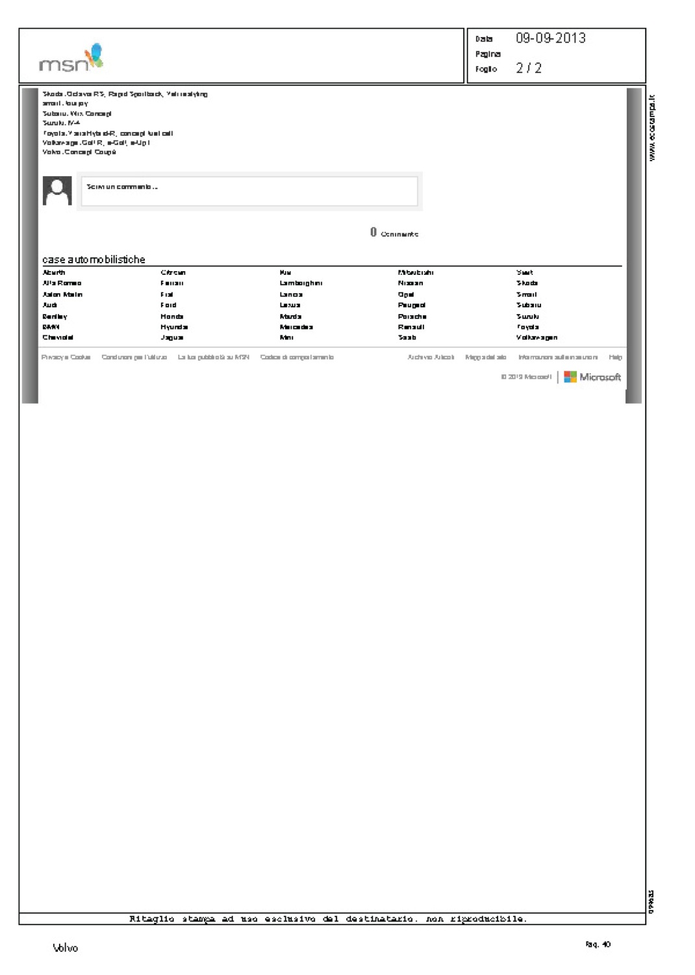Open the Help link in the footer
Viewport: 695px width, 975px height.
click(615, 357)
